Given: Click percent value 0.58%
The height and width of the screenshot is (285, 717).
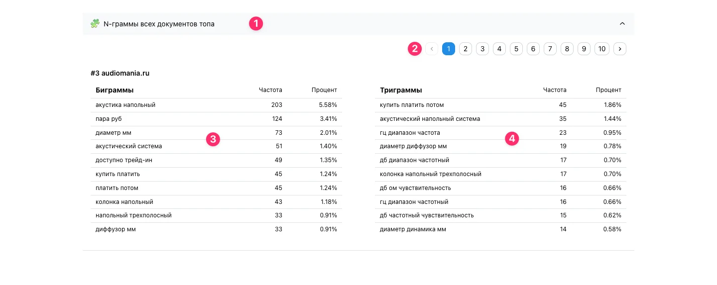Looking at the screenshot, I should point(612,229).
